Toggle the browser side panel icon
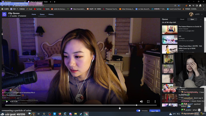This screenshot has width=206, height=116. pyautogui.click(x=197, y=6)
